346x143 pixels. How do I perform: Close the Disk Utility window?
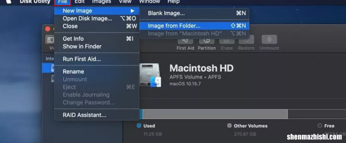(48, 29)
